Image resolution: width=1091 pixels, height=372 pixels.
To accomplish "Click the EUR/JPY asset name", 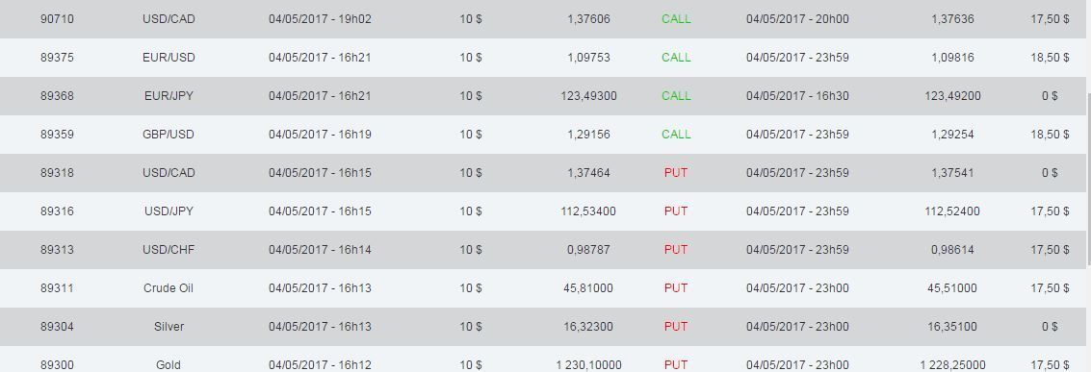I will tap(169, 96).
